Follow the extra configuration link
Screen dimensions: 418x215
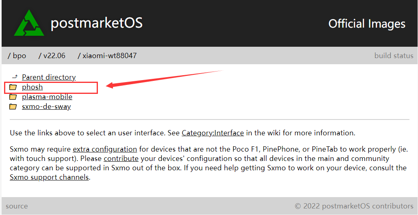click(x=105, y=149)
